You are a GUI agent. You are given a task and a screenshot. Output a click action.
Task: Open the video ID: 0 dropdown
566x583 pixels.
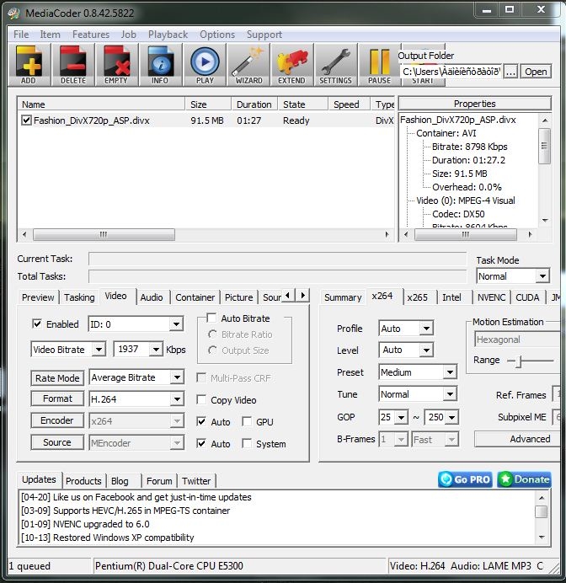click(x=136, y=324)
